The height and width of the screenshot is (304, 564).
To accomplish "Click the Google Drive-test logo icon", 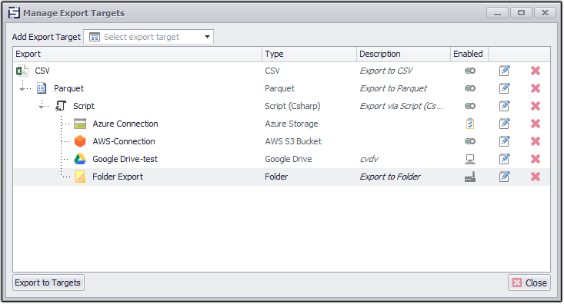I will 80,159.
